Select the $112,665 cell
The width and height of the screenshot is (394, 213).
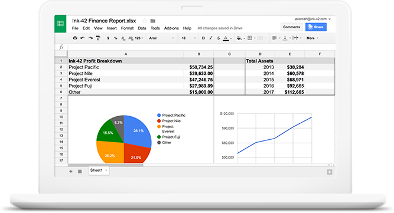(x=289, y=92)
